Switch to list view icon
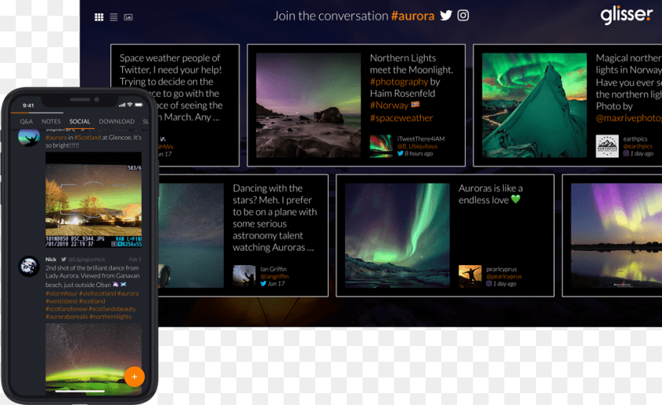Image resolution: width=662 pixels, height=405 pixels. [x=113, y=17]
